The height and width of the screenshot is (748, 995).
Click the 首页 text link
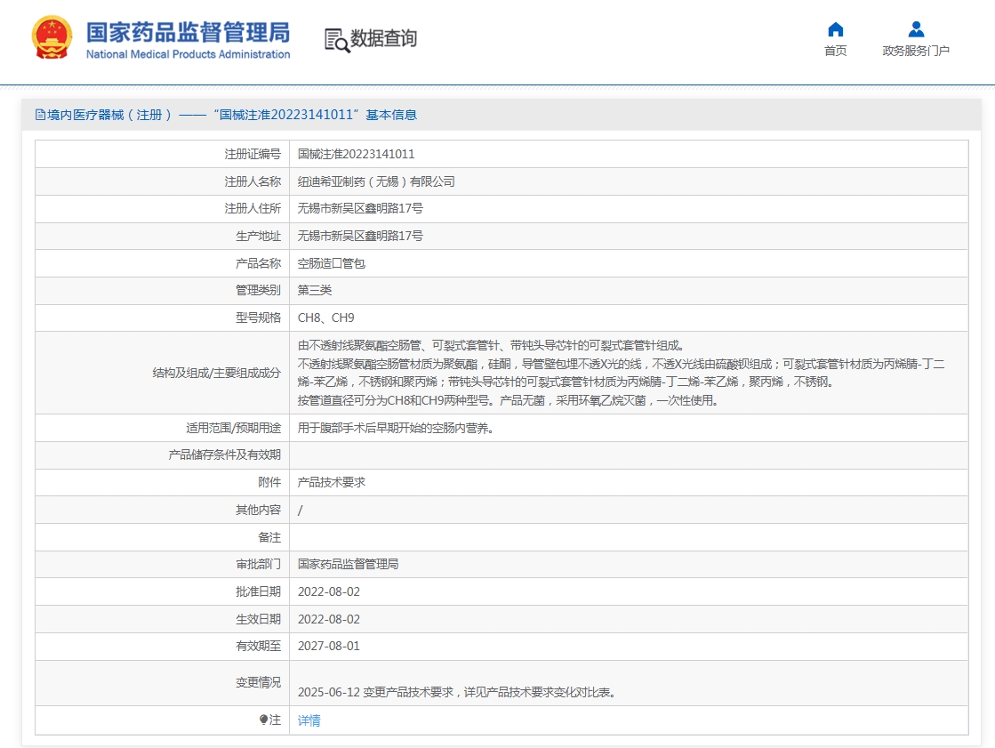(x=835, y=51)
